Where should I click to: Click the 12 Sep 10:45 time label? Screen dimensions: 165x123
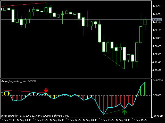point(123,120)
